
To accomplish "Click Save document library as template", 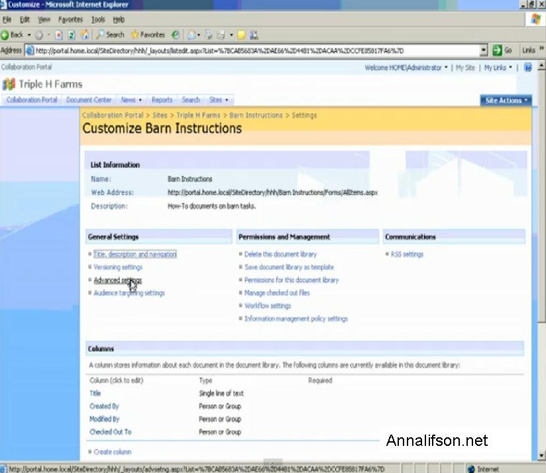I will pos(289,267).
